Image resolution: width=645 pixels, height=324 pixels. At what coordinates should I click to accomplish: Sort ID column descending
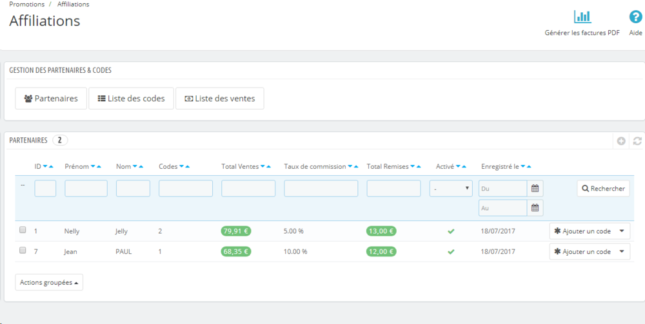(x=45, y=166)
